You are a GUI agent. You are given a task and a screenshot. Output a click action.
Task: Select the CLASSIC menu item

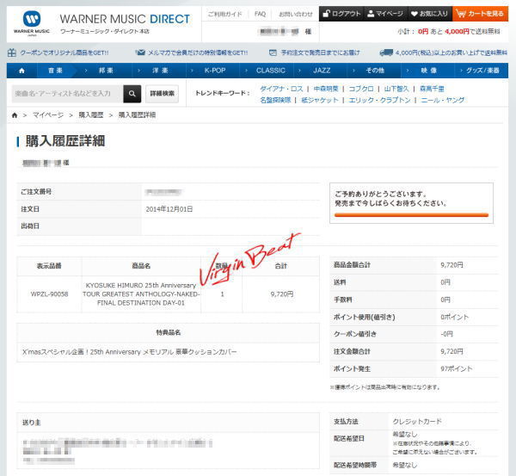point(271,71)
